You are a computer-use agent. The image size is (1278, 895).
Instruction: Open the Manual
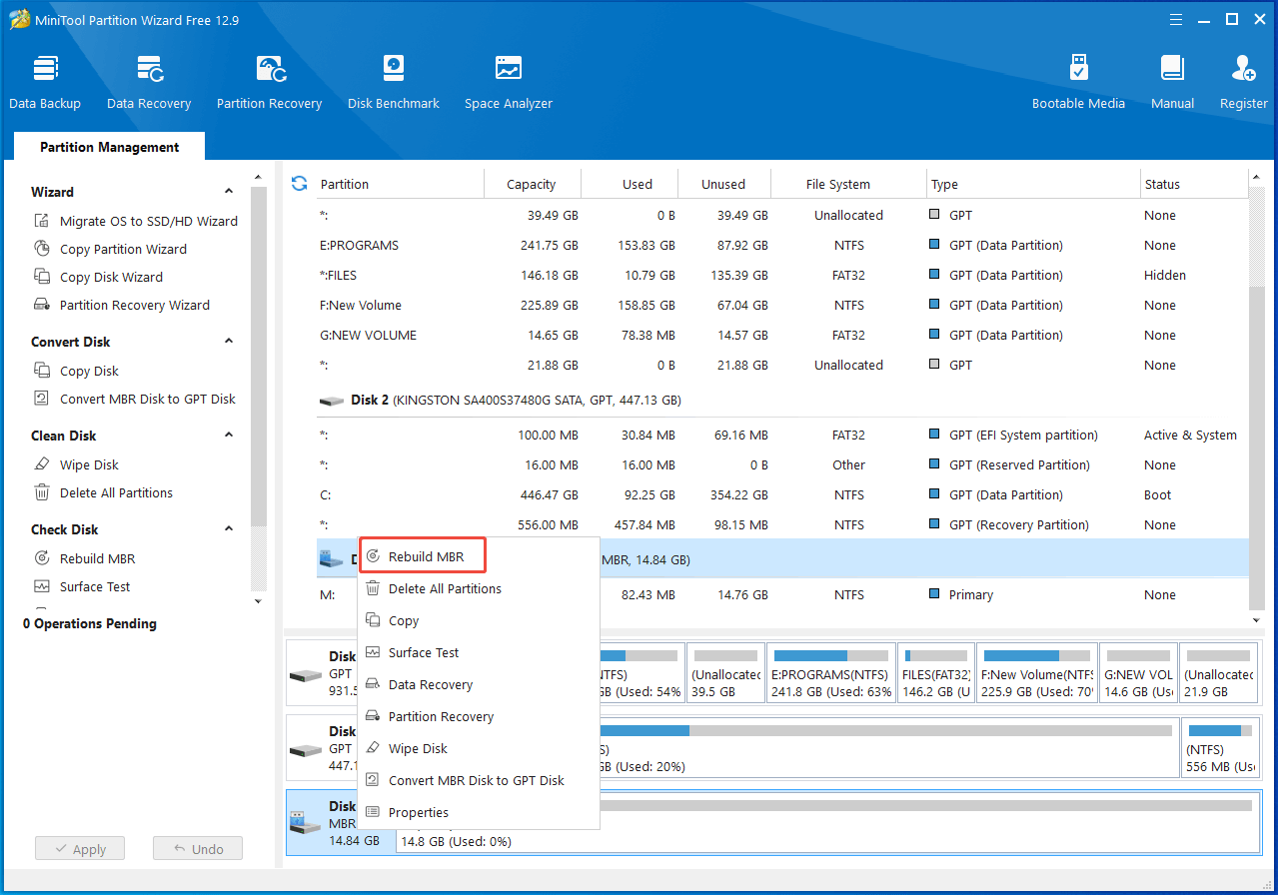1173,82
